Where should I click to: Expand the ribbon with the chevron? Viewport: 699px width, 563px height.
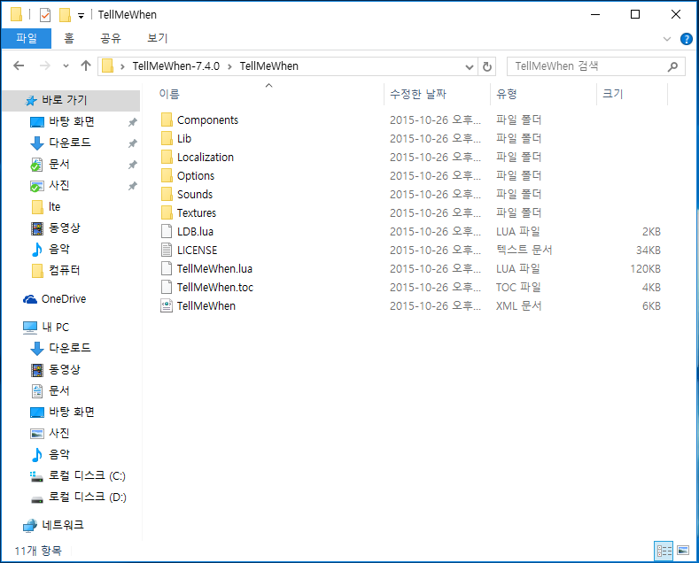[667, 39]
